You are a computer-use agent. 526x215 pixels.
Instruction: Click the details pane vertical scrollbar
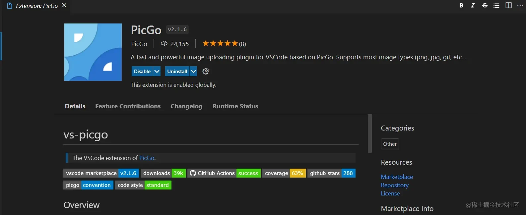pyautogui.click(x=370, y=134)
